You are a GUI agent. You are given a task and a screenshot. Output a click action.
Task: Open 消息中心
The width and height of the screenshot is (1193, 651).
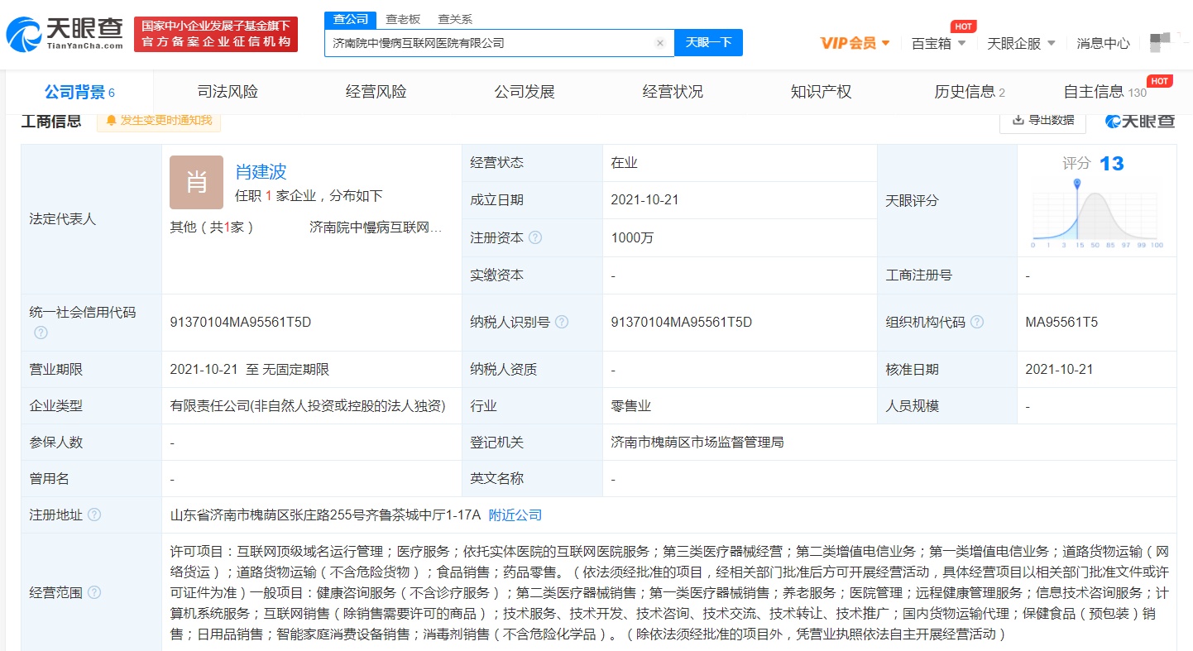pos(1103,43)
